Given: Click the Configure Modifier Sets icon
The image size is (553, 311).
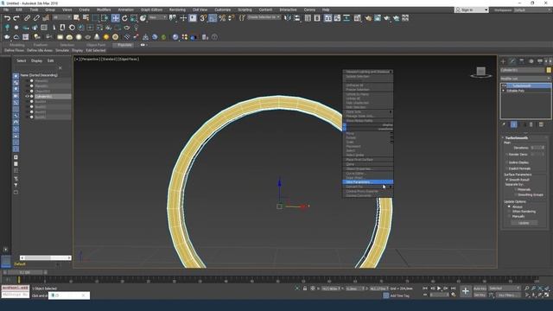Looking at the screenshot, I should coord(541,124).
